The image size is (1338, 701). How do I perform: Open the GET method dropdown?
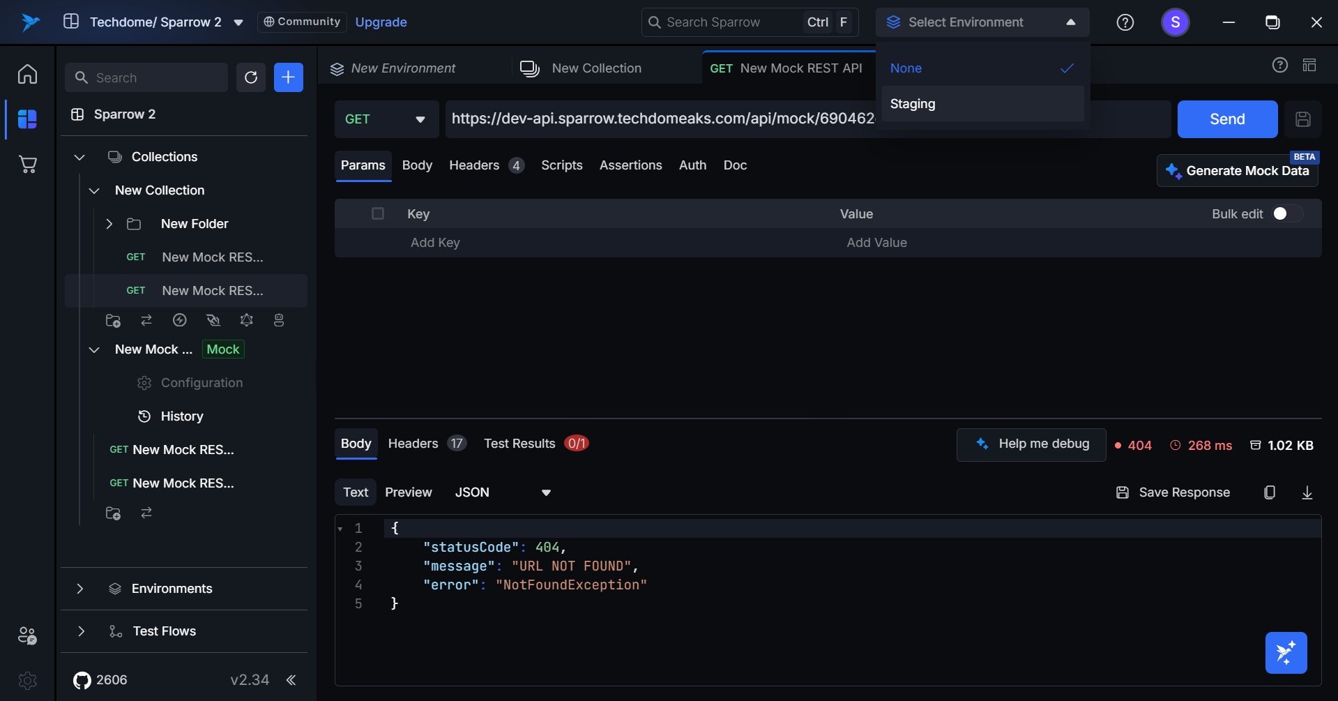386,119
